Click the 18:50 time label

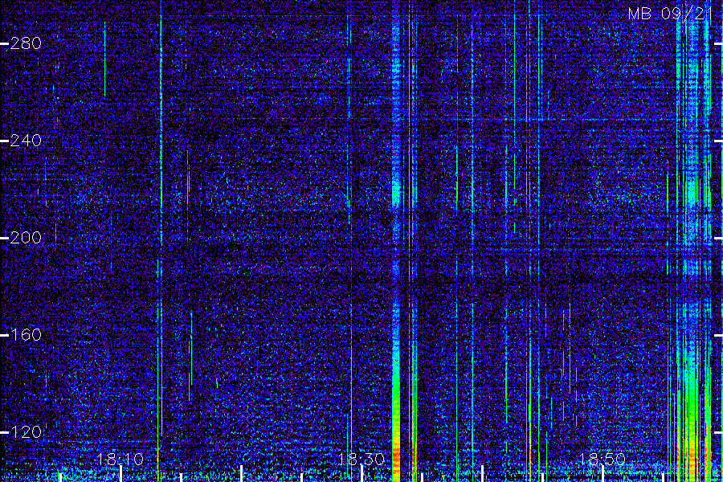pos(602,459)
